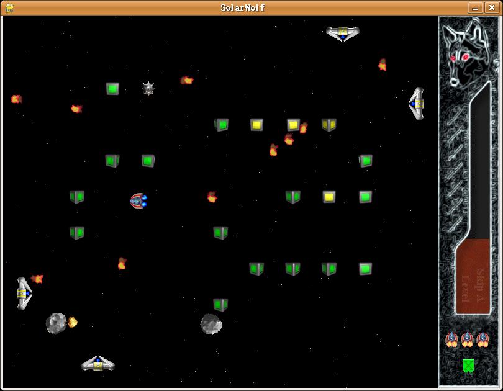Viewport: 503px width, 391px height.
Task: Click the rightmost box in the four-green-box row
Action: 365,269
